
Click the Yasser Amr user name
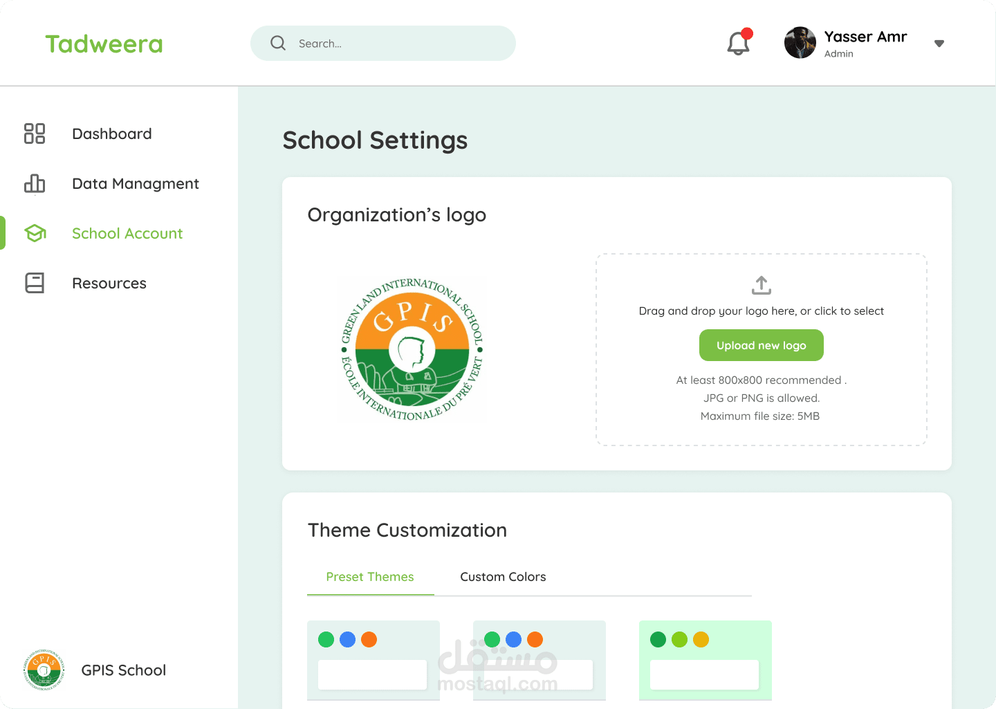[865, 37]
